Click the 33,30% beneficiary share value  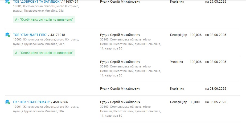pos(195,102)
